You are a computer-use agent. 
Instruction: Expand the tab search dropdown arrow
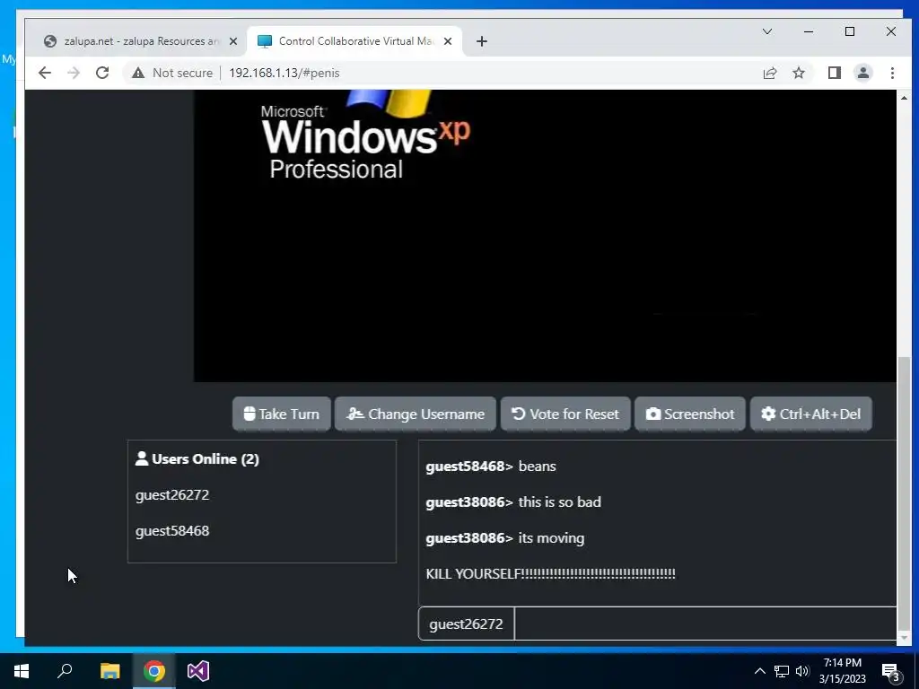pos(766,31)
